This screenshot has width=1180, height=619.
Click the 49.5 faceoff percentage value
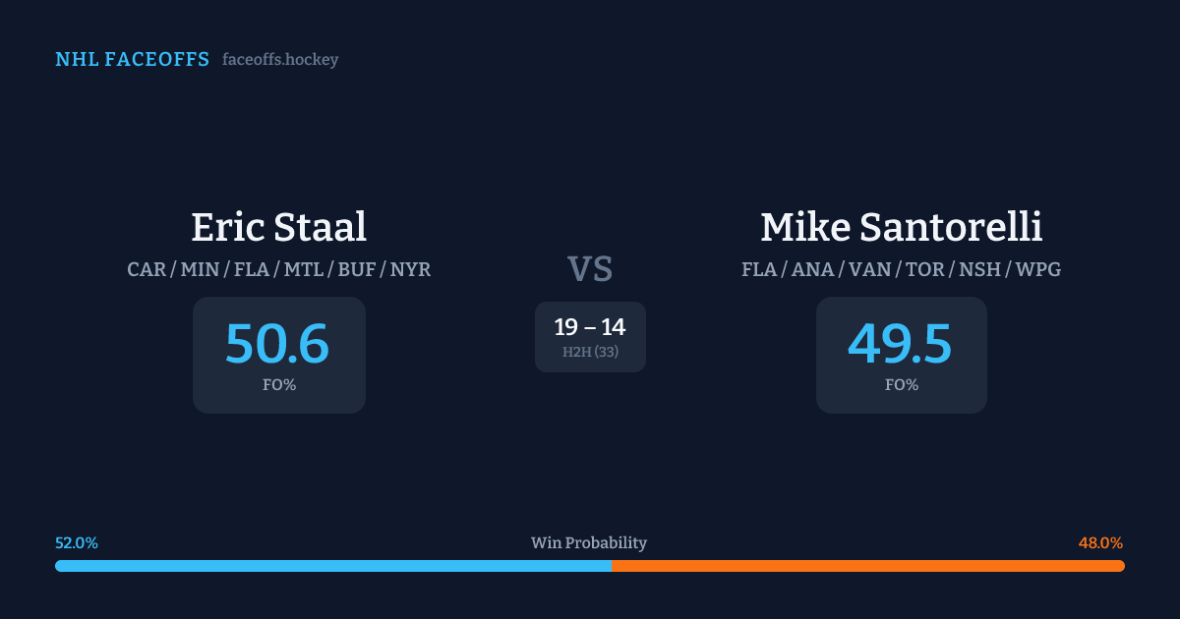pyautogui.click(x=900, y=343)
